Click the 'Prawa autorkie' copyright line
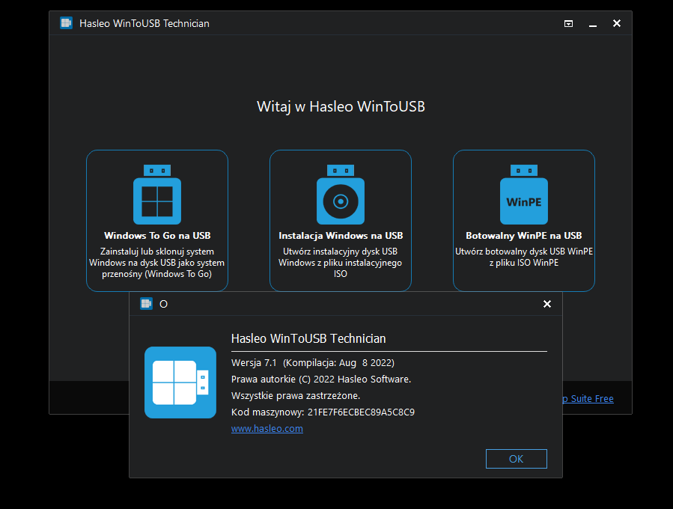 pos(321,380)
